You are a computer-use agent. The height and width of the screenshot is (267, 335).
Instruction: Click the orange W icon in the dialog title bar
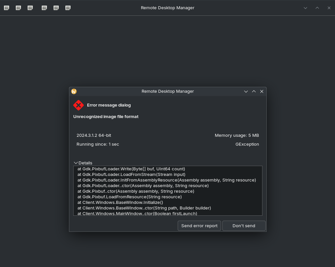point(74,91)
